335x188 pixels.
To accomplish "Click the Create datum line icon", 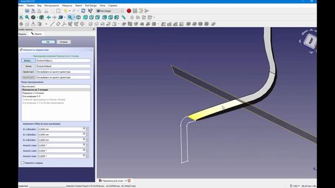I will 52,24.
